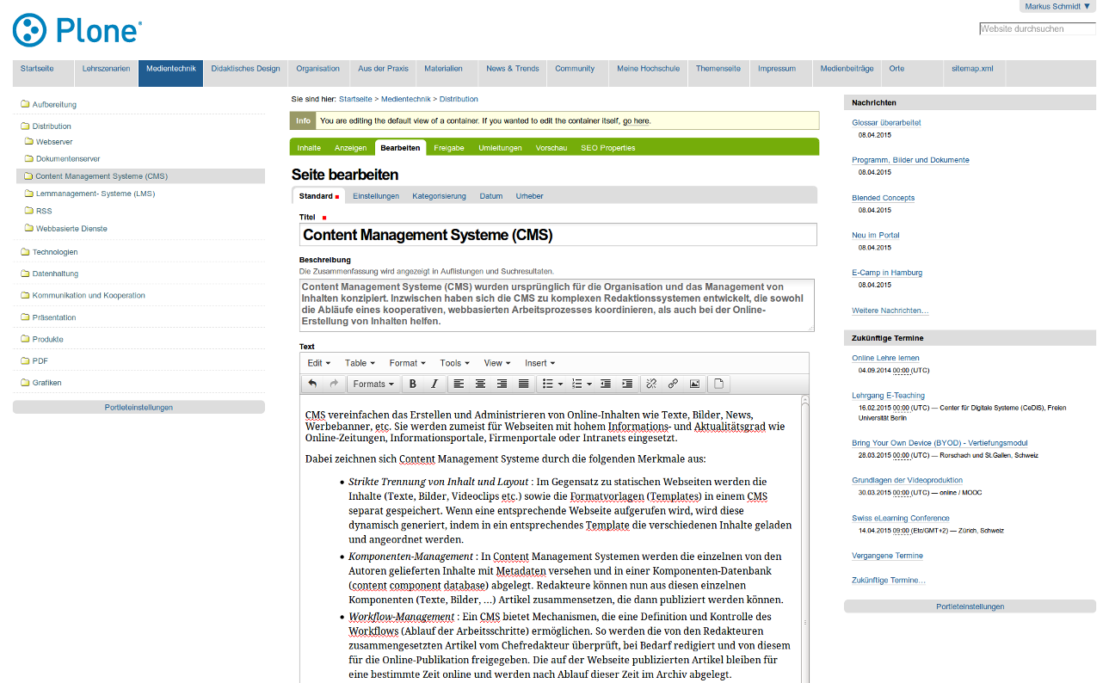Increase indent of selected text
1109x683 pixels.
point(627,384)
